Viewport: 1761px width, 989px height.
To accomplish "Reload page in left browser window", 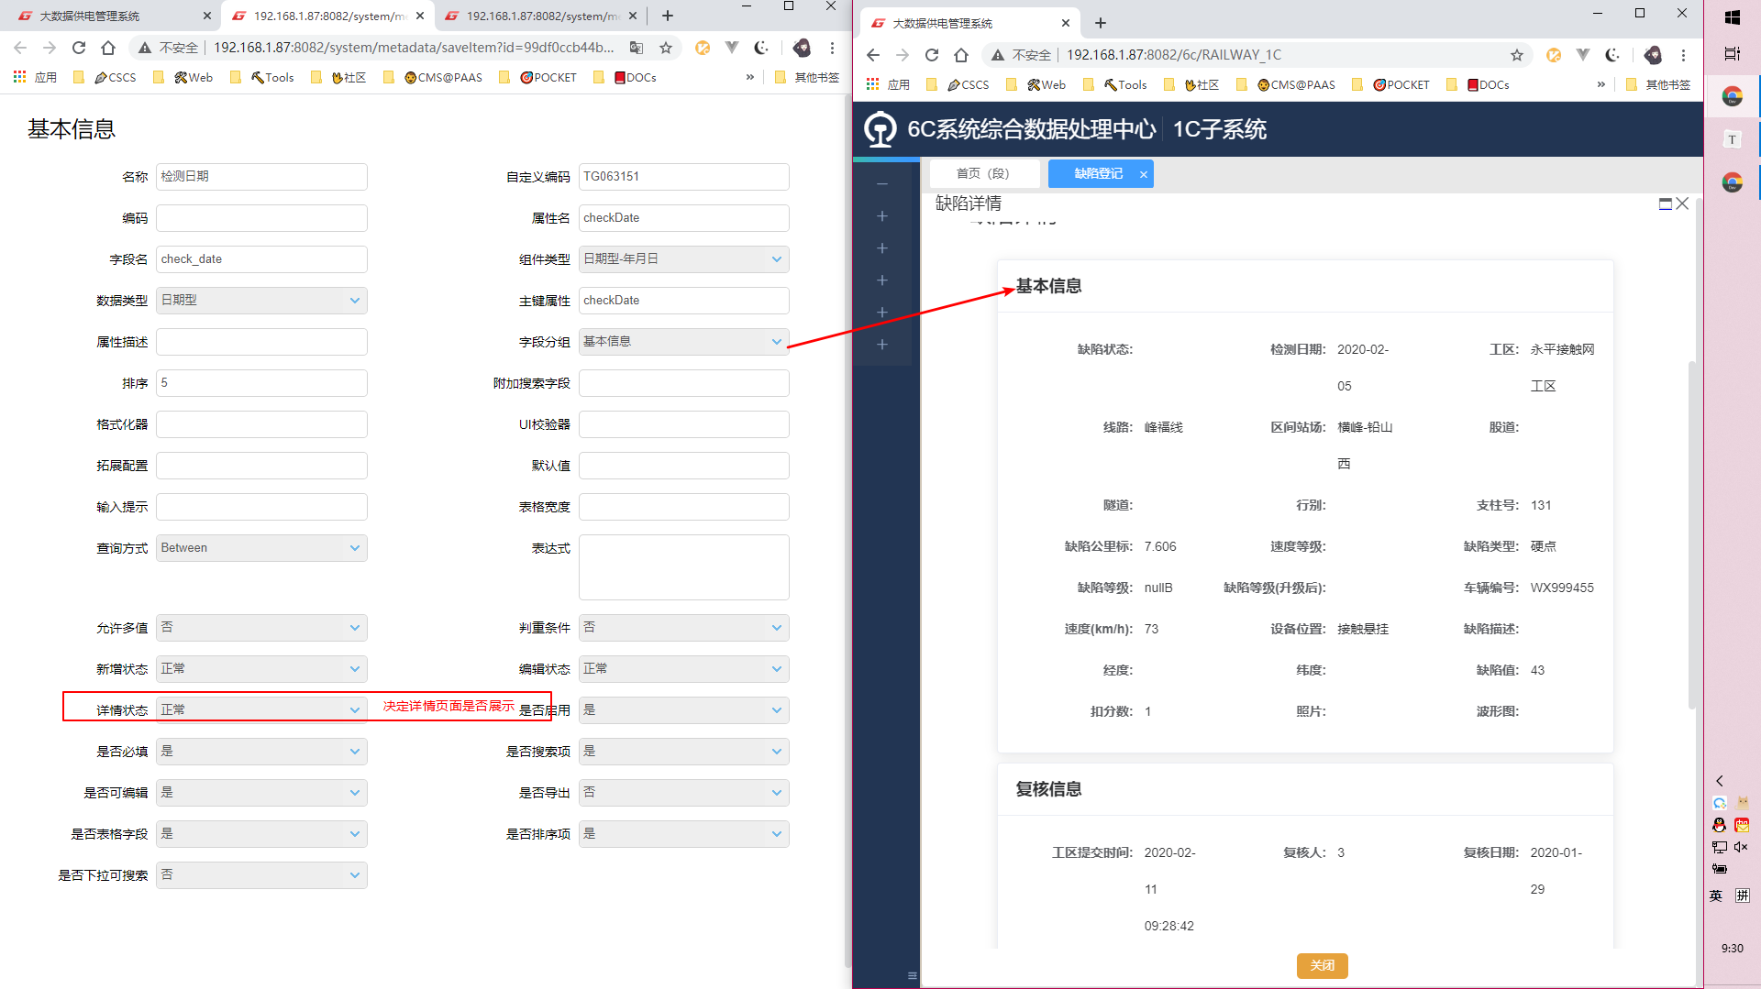I will click(x=79, y=48).
